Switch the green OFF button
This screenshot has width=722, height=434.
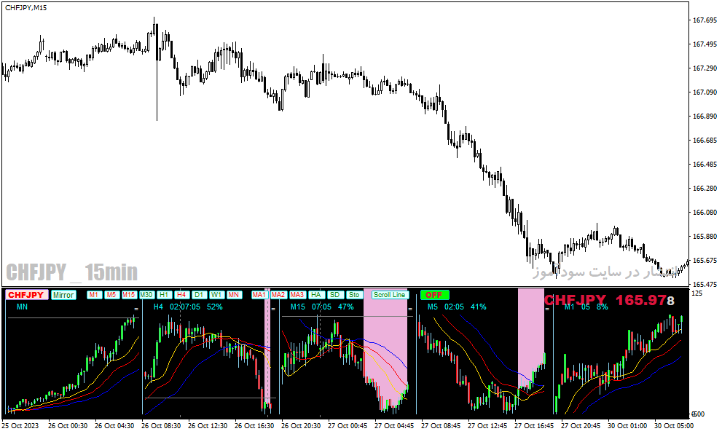[x=434, y=295]
